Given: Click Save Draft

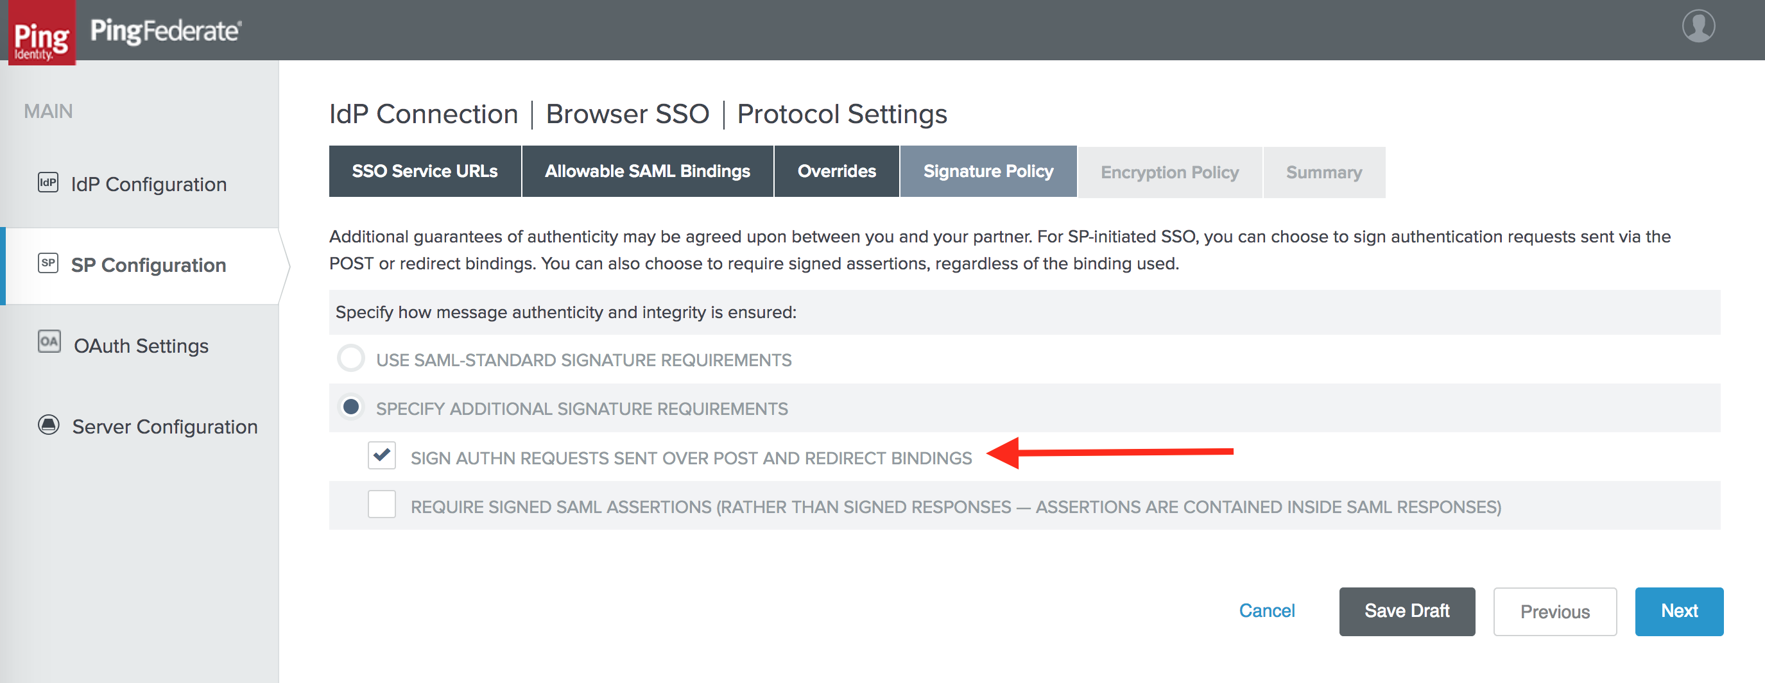Looking at the screenshot, I should tap(1407, 611).
